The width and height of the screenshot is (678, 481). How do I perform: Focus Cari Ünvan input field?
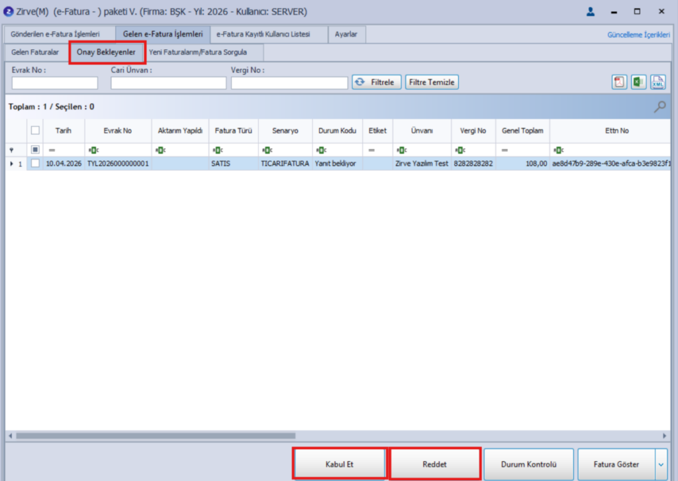tap(169, 83)
